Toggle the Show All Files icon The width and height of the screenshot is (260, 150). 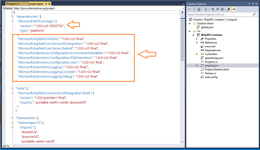click(222, 9)
